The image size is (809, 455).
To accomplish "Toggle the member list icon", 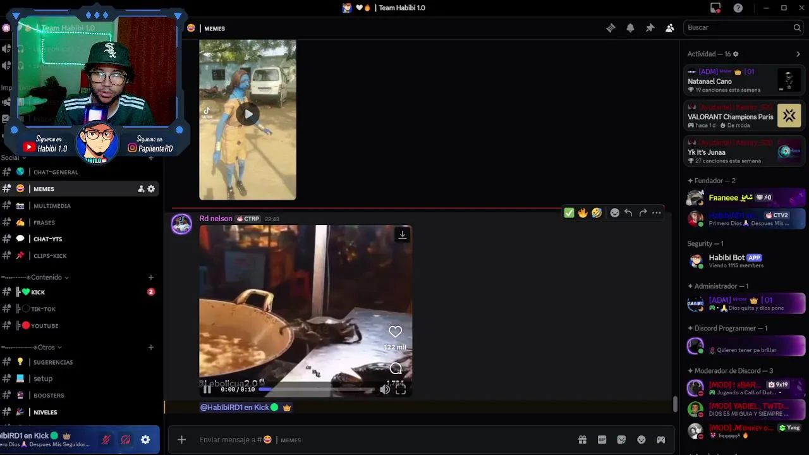I will click(x=669, y=28).
